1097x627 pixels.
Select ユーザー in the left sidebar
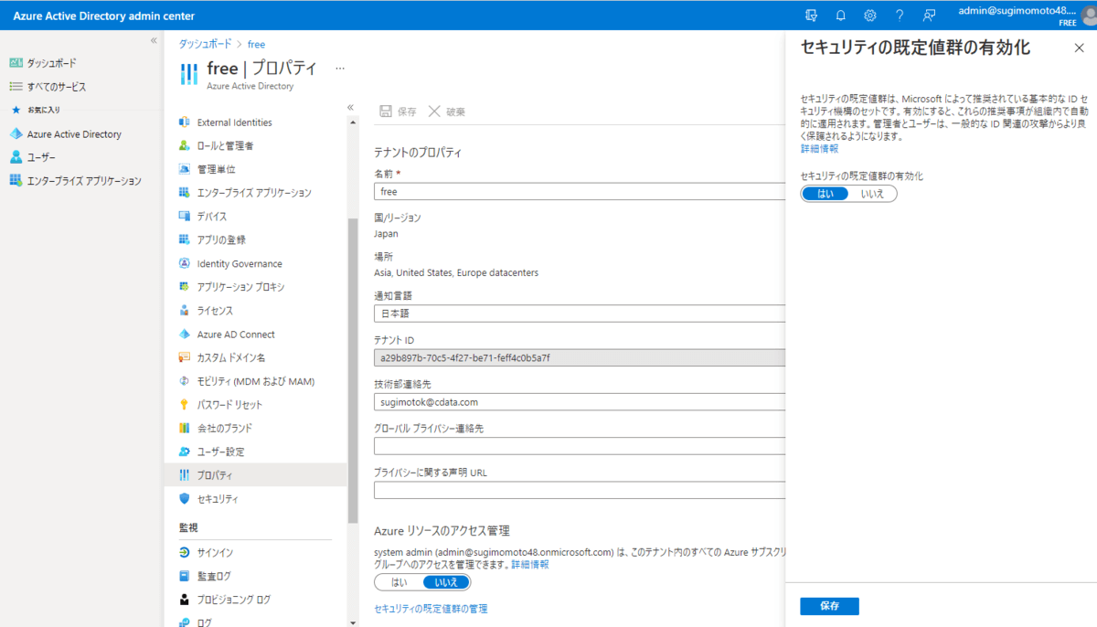[x=41, y=157]
